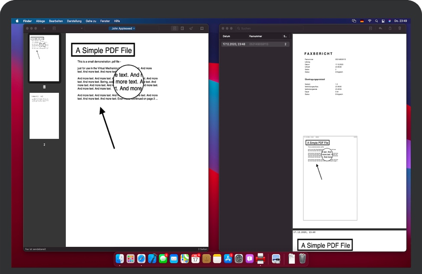Open System Preferences from the Dock
The width and height of the screenshot is (422, 274).
pos(239,259)
